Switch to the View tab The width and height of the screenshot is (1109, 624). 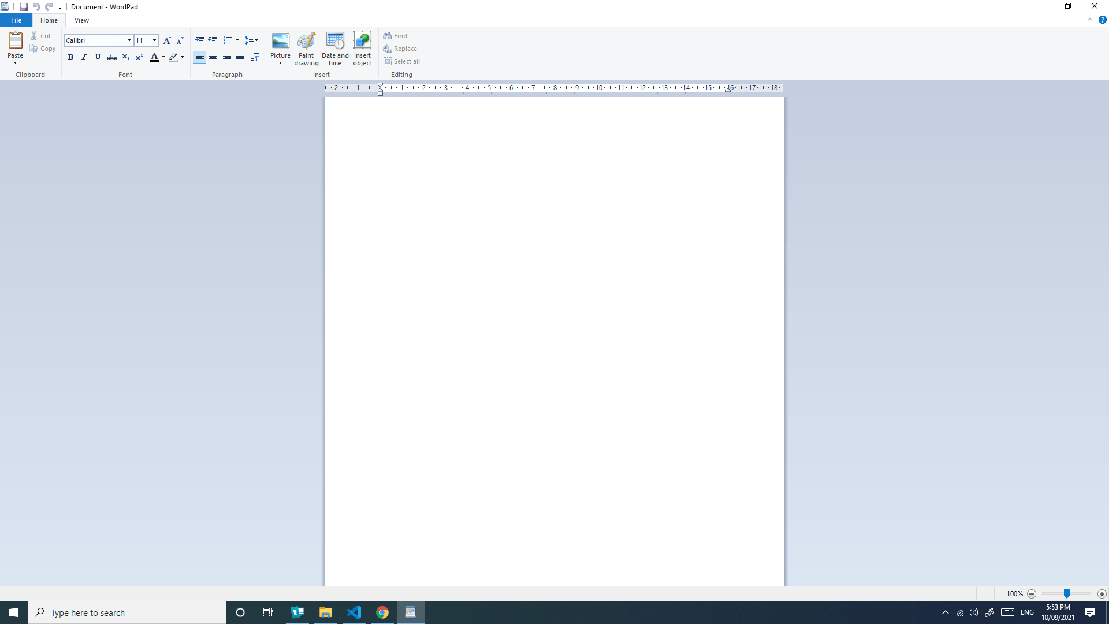point(81,20)
